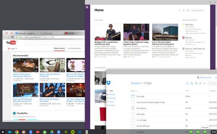Open the first pinned Gmail tab

7,33
